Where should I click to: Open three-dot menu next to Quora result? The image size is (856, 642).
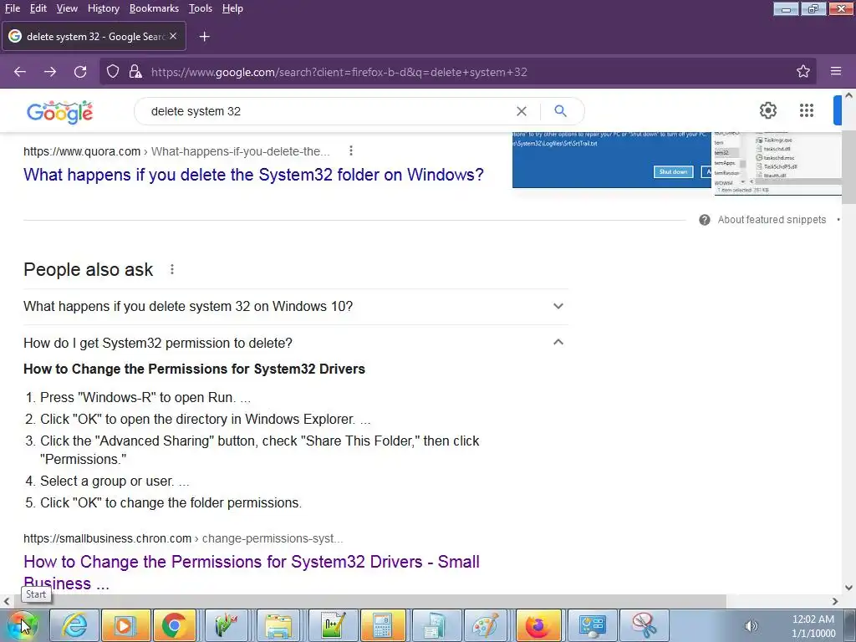[351, 150]
